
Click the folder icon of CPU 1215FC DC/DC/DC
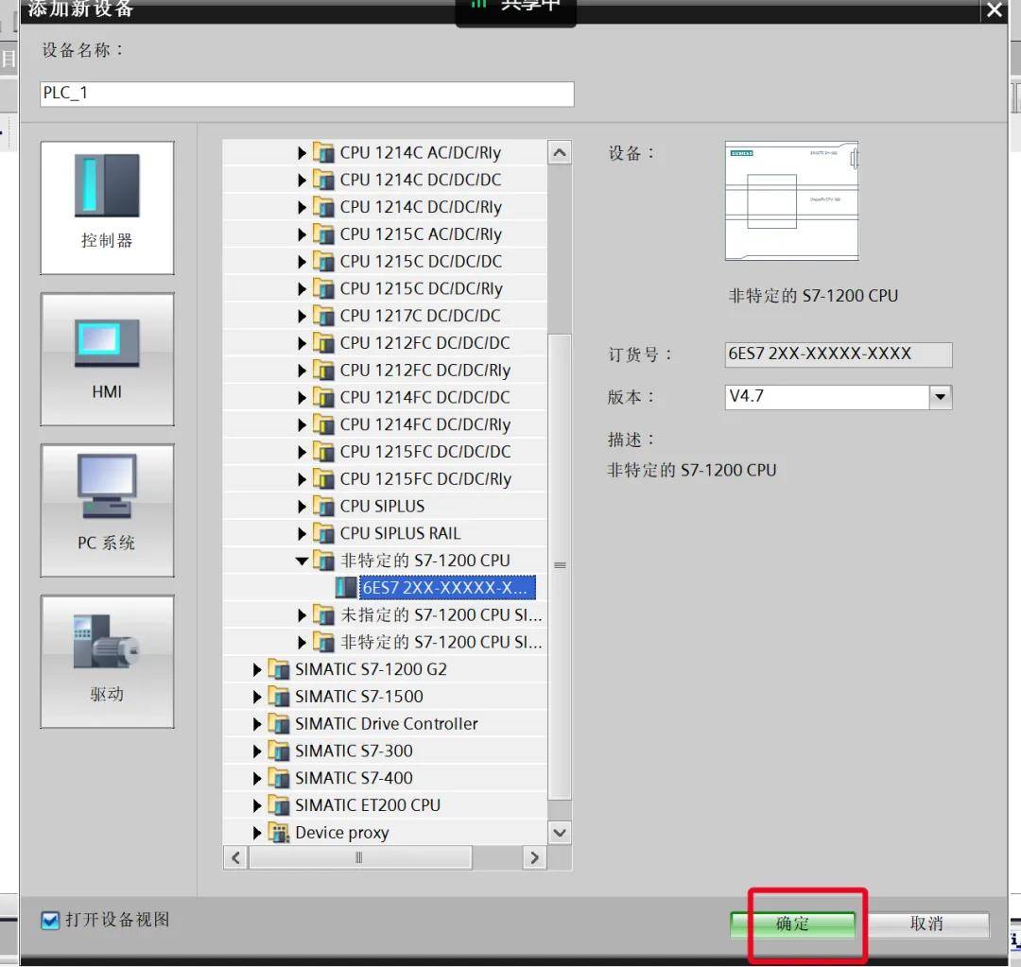(x=323, y=451)
